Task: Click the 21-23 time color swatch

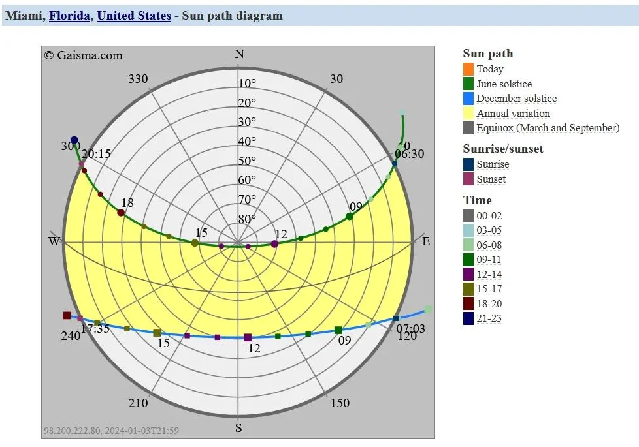Action: [x=468, y=318]
